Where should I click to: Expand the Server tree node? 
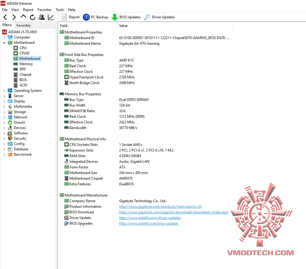4,96
